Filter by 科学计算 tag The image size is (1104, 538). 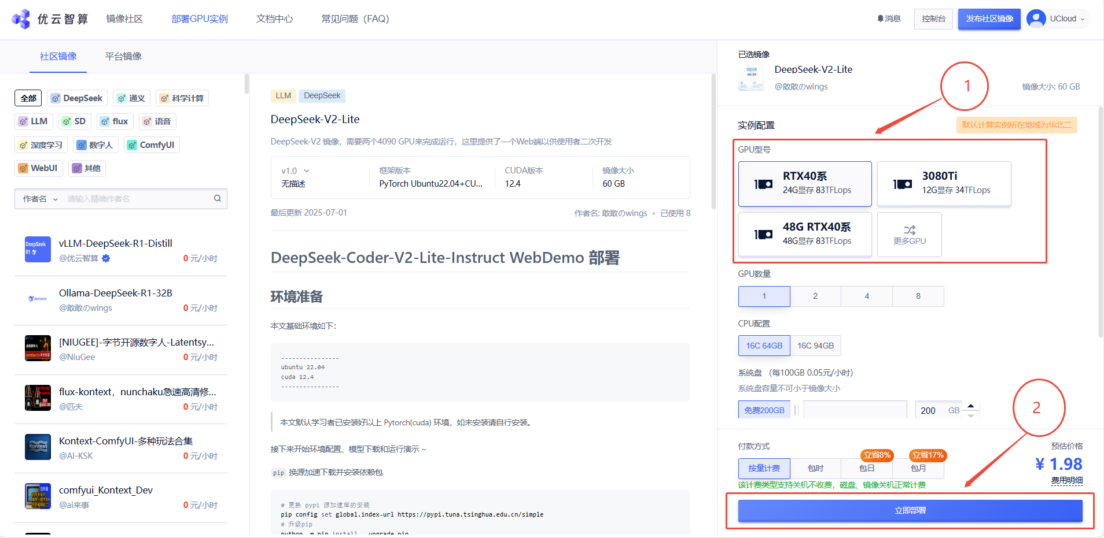click(x=182, y=98)
